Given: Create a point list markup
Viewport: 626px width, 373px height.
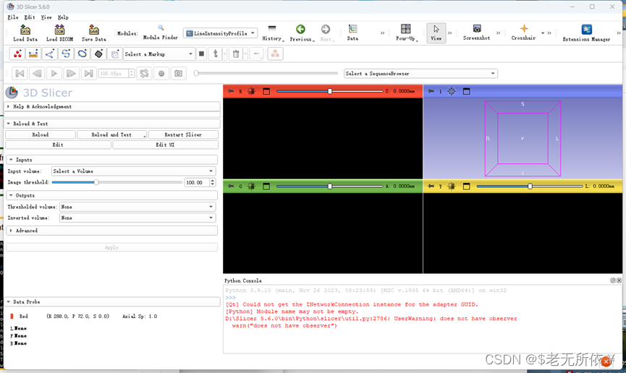Looking at the screenshot, I should (x=17, y=54).
